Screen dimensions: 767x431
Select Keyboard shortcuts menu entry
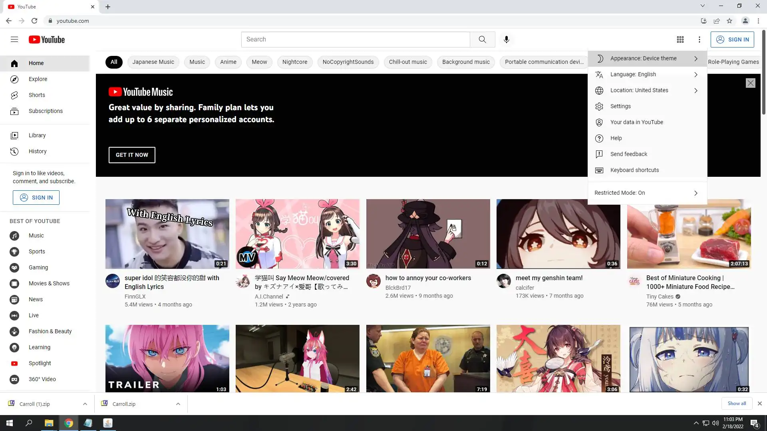[634, 170]
